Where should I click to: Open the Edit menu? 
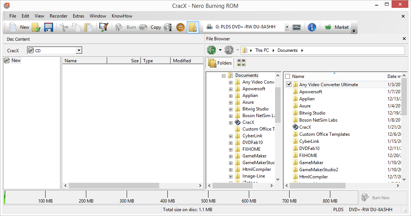pyautogui.click(x=25, y=16)
